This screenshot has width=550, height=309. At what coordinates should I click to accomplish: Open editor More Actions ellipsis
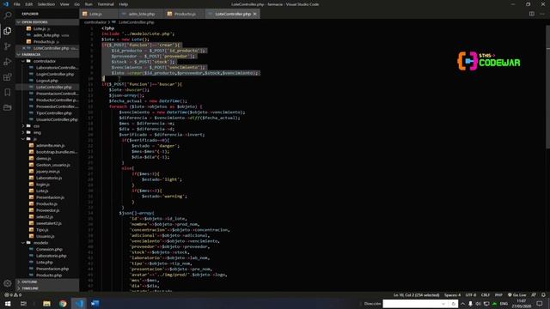[x=542, y=14]
